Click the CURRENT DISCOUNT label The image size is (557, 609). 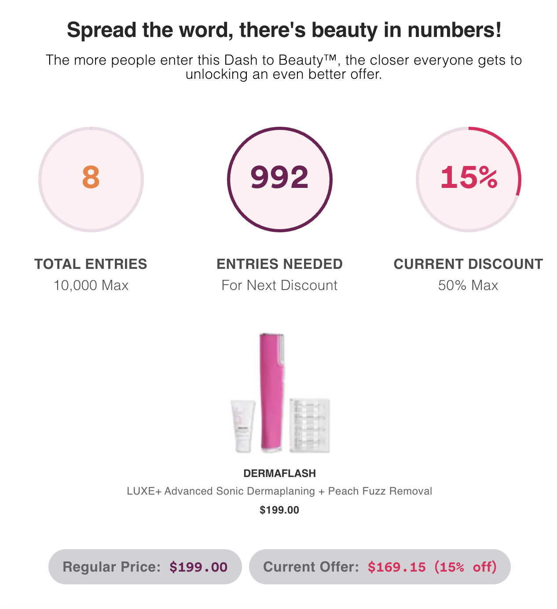pyautogui.click(x=468, y=264)
